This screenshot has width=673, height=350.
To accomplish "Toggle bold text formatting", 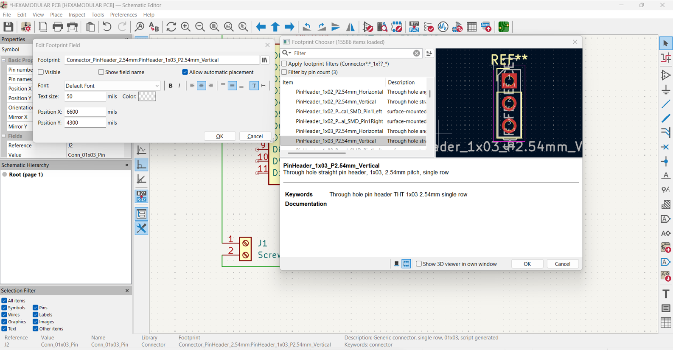I will (x=171, y=86).
